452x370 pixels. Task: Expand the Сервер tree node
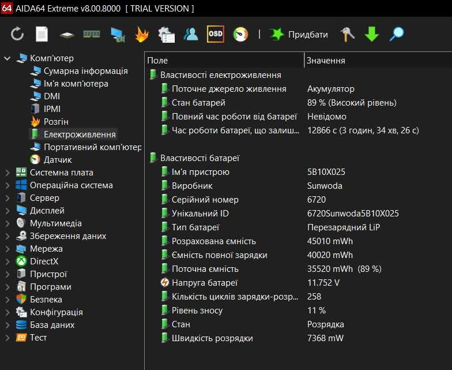tap(7, 198)
